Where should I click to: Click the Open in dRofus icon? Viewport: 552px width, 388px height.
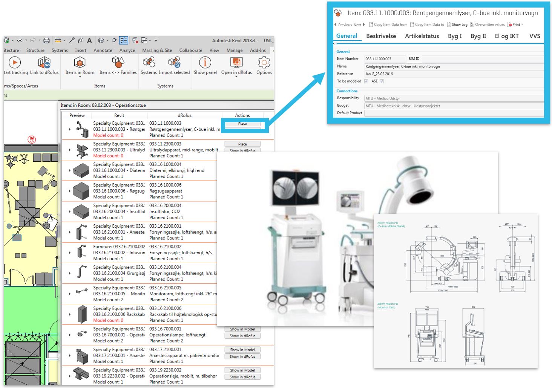[236, 62]
